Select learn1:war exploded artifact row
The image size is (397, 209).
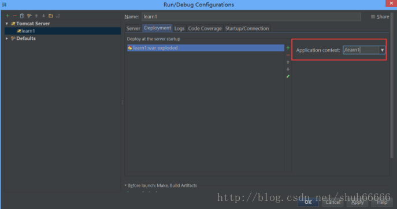tap(206, 48)
